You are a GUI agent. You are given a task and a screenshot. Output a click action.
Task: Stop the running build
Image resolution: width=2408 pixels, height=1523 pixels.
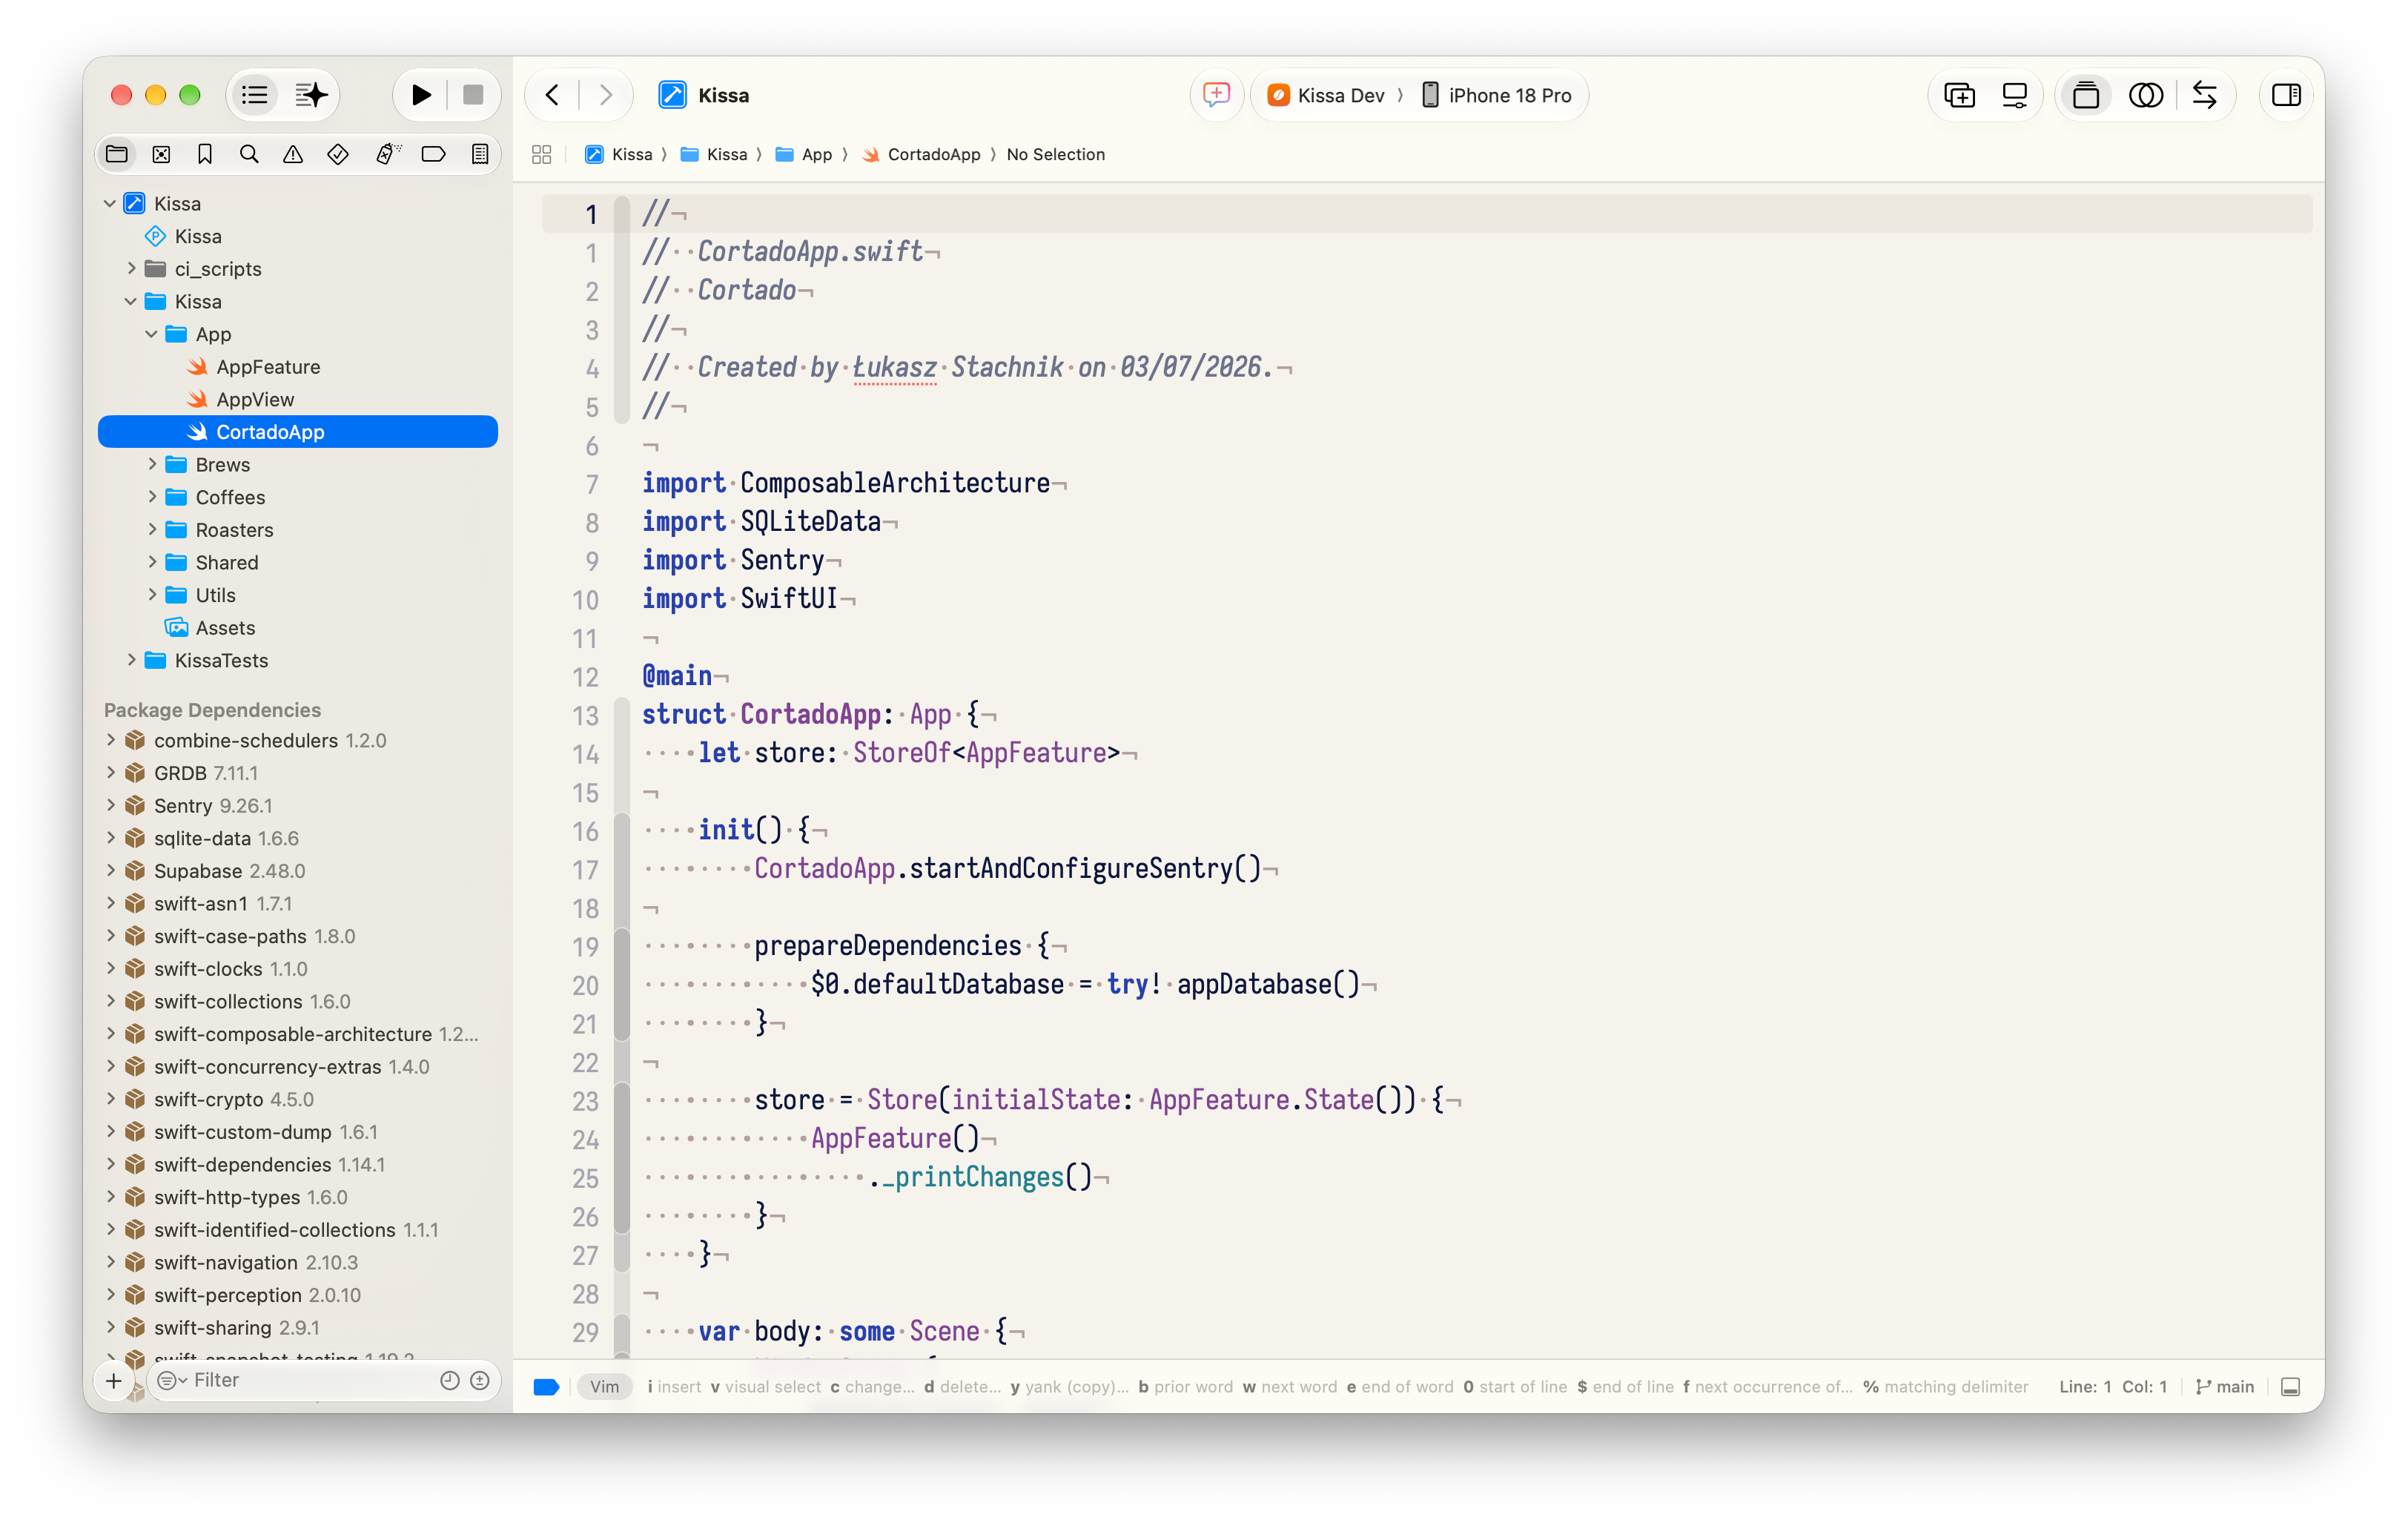(473, 95)
